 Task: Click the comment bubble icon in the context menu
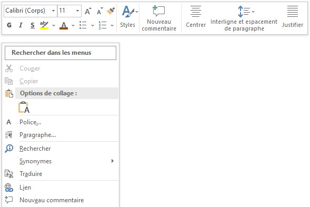pos(9,200)
